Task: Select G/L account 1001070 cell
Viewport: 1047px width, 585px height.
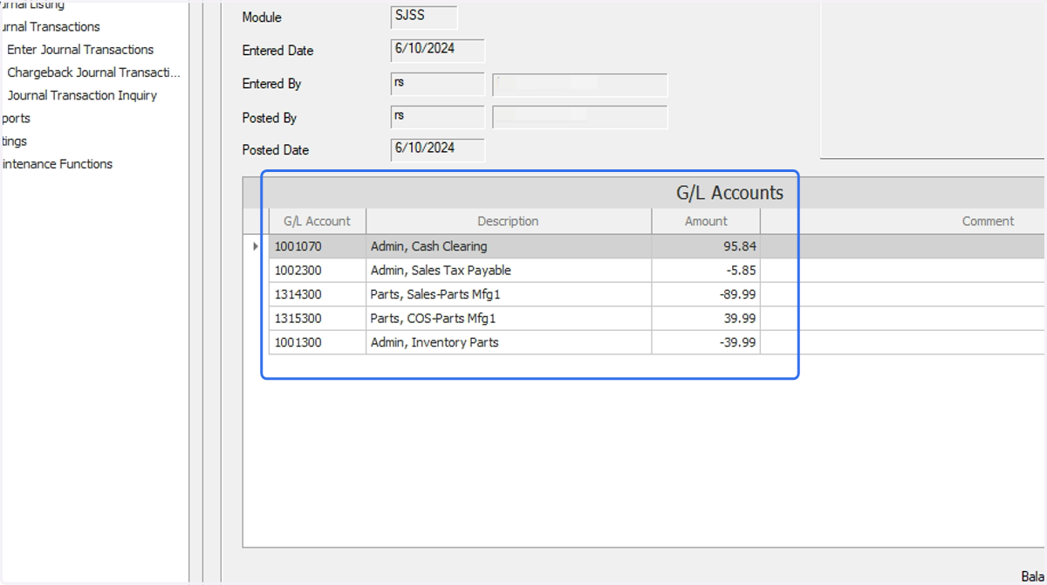Action: click(318, 246)
